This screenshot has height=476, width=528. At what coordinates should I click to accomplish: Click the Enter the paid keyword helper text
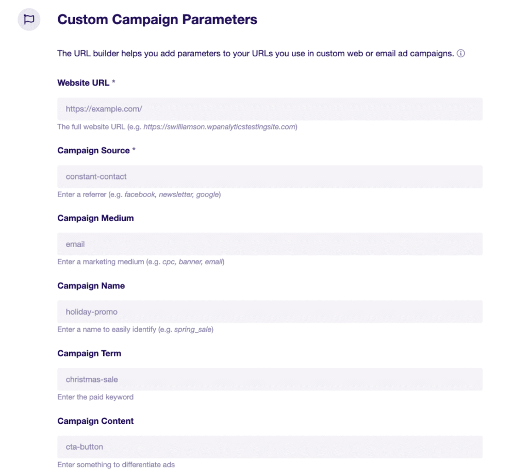tap(95, 397)
